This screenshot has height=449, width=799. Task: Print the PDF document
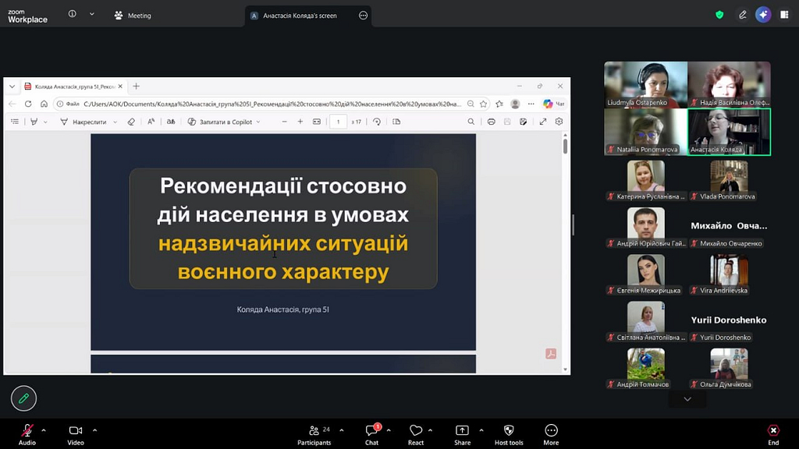click(492, 122)
